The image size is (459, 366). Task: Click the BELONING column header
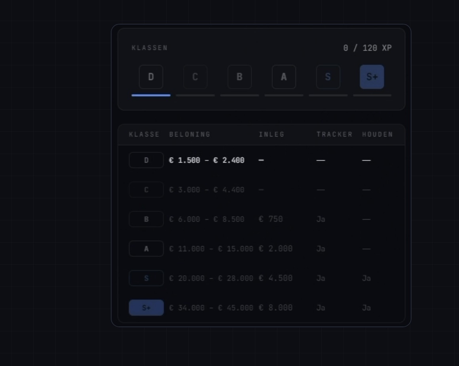pyautogui.click(x=190, y=135)
